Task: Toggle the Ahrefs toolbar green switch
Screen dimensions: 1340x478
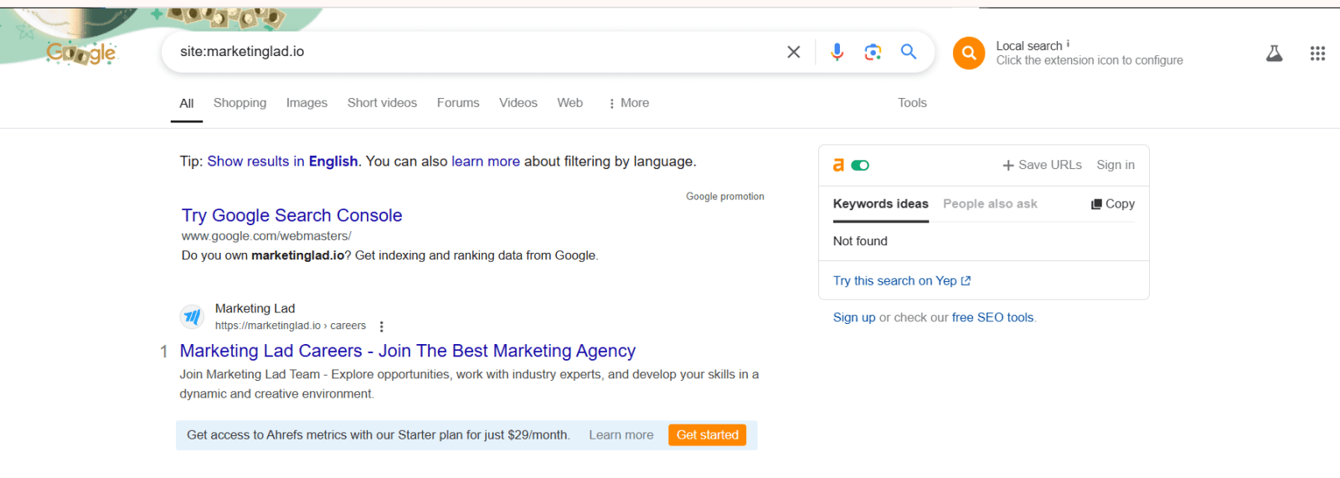Action: coord(860,165)
